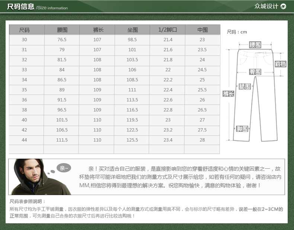Image resolution: width=294 pixels, height=230 pixels.
Task: Select the 裤长 column header
Action: [98, 30]
